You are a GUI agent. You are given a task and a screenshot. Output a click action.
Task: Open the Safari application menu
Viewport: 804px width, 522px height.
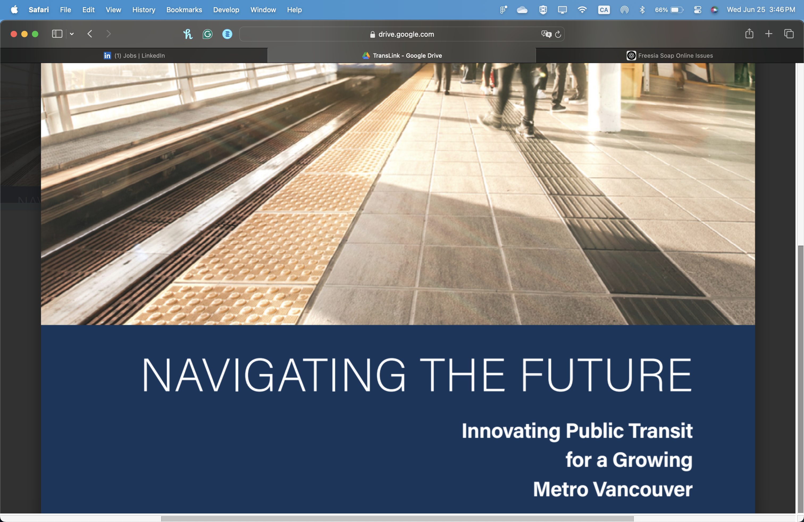pos(39,10)
